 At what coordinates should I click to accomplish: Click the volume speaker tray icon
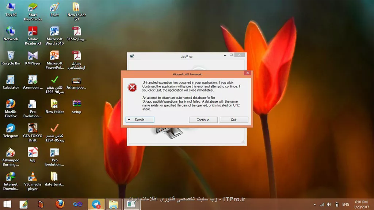click(x=329, y=205)
